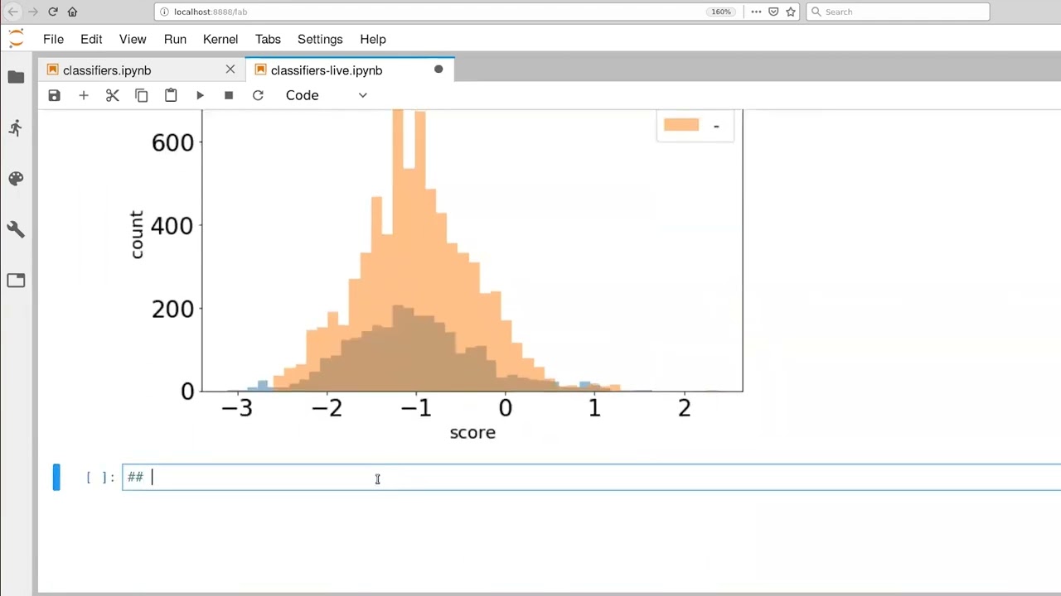
Task: Open the Run menu
Action: (175, 39)
